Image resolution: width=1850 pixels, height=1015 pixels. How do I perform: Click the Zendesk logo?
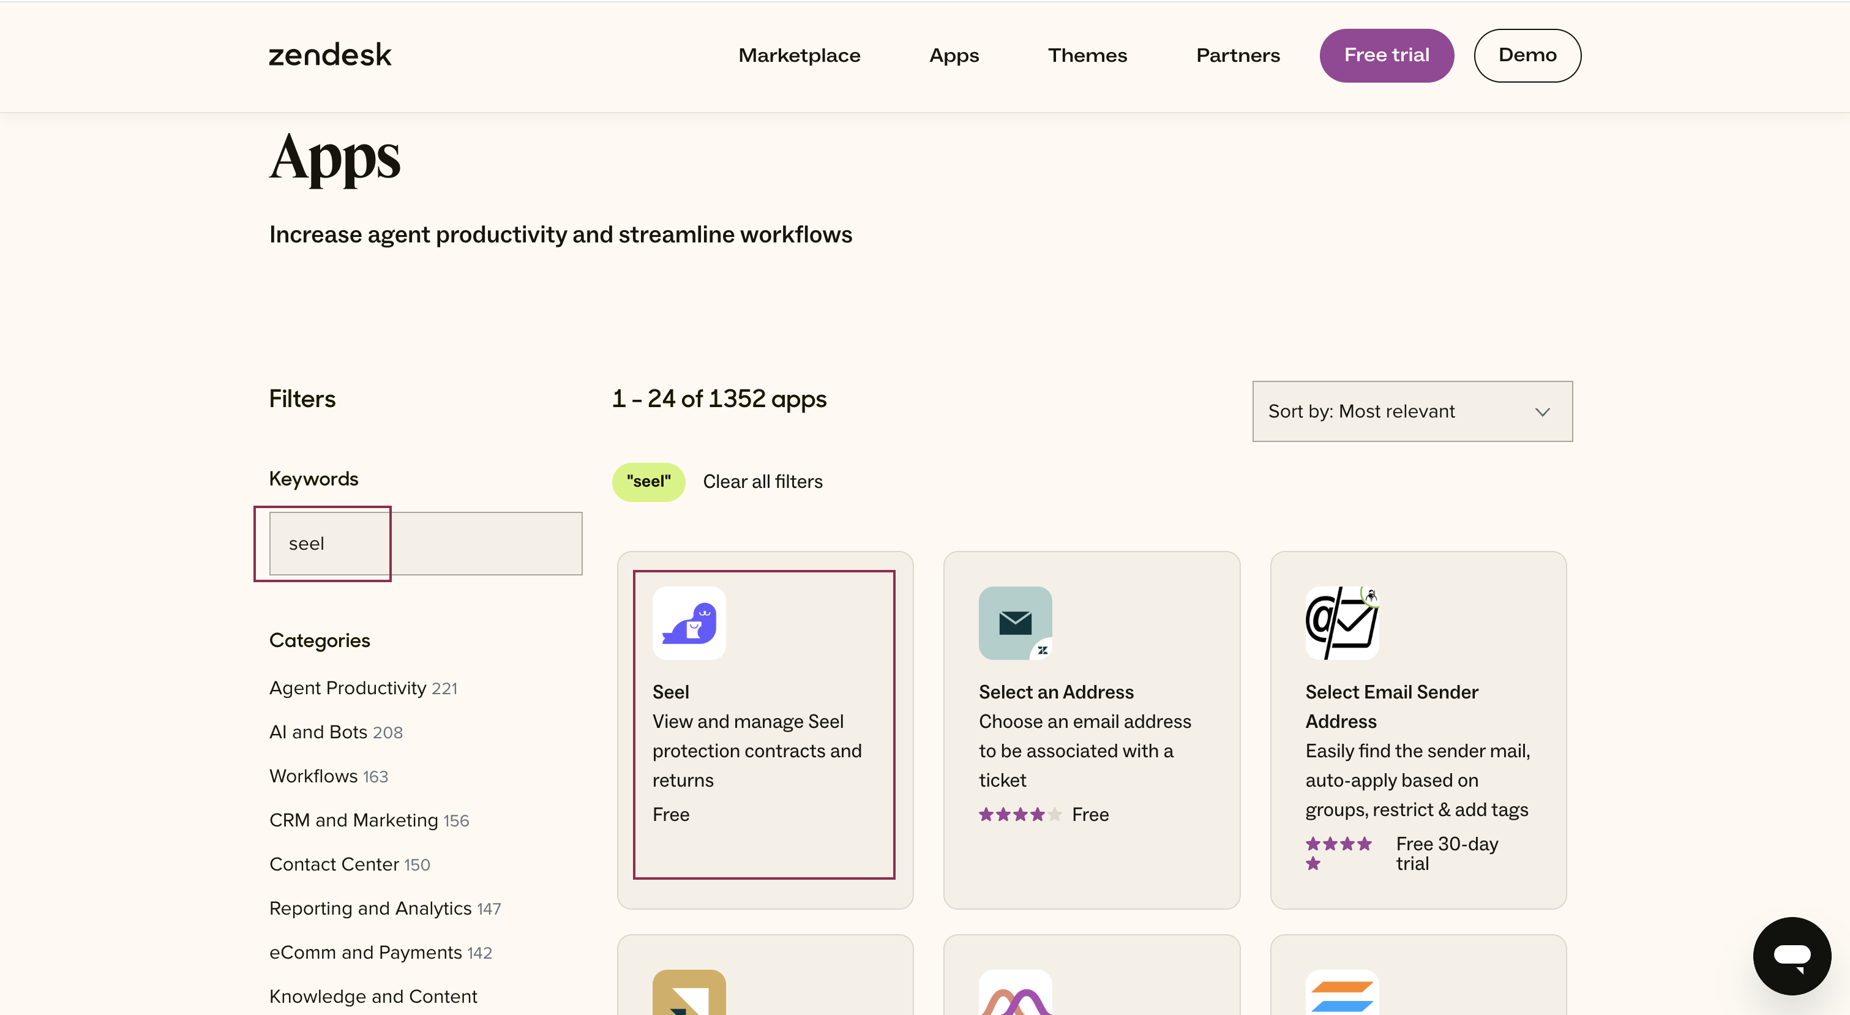[x=329, y=55]
